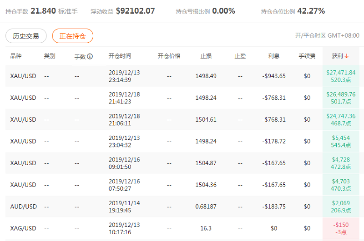This screenshot has height=241, width=364.
Task: Select the XAG/USD symbol row
Action: tap(182, 228)
